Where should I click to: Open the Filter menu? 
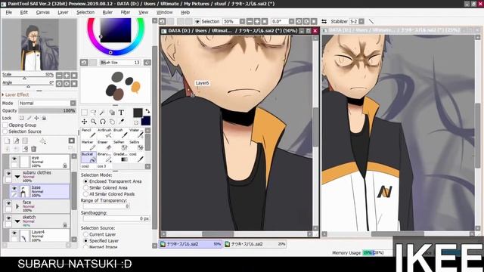[126, 12]
